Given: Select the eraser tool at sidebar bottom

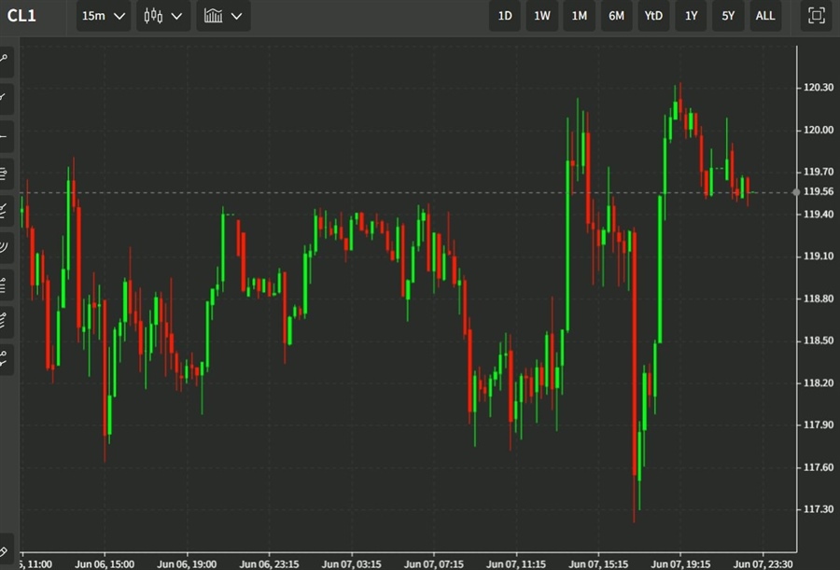Looking at the screenshot, I should pyautogui.click(x=6, y=550).
